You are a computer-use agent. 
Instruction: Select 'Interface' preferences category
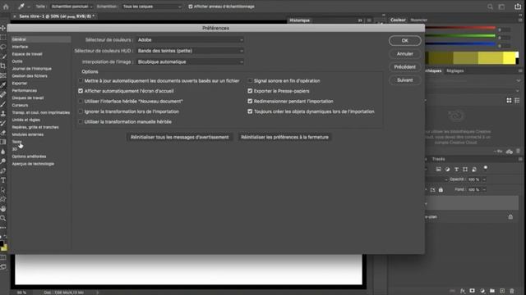pyautogui.click(x=20, y=47)
